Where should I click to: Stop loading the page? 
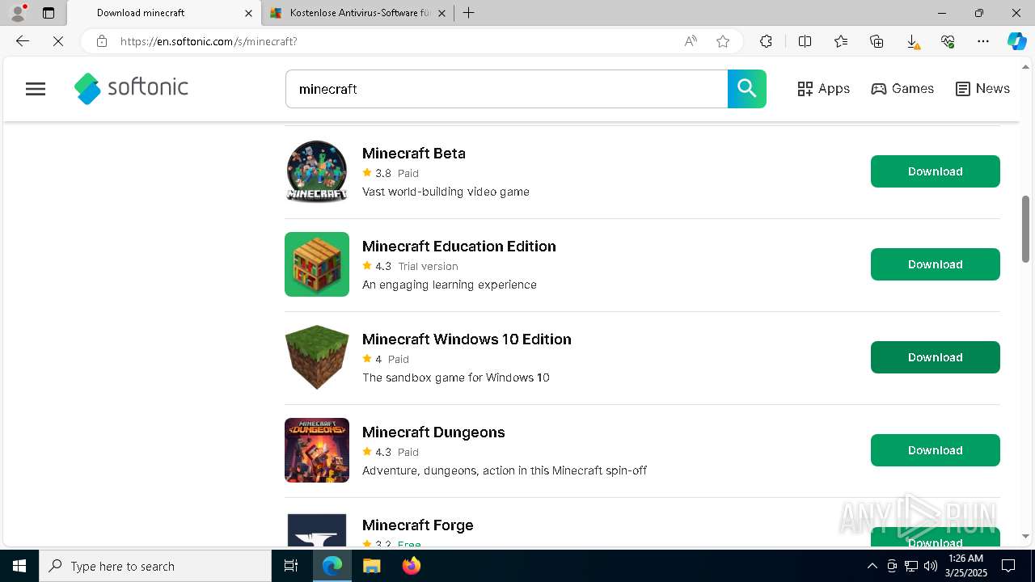coord(58,41)
